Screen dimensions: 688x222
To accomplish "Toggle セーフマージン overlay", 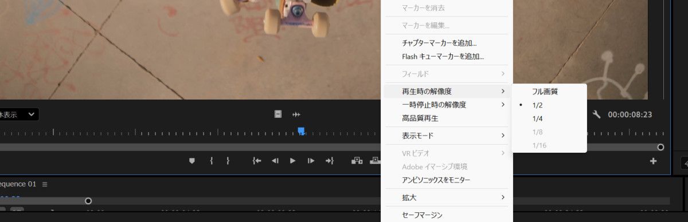I will tap(447, 215).
